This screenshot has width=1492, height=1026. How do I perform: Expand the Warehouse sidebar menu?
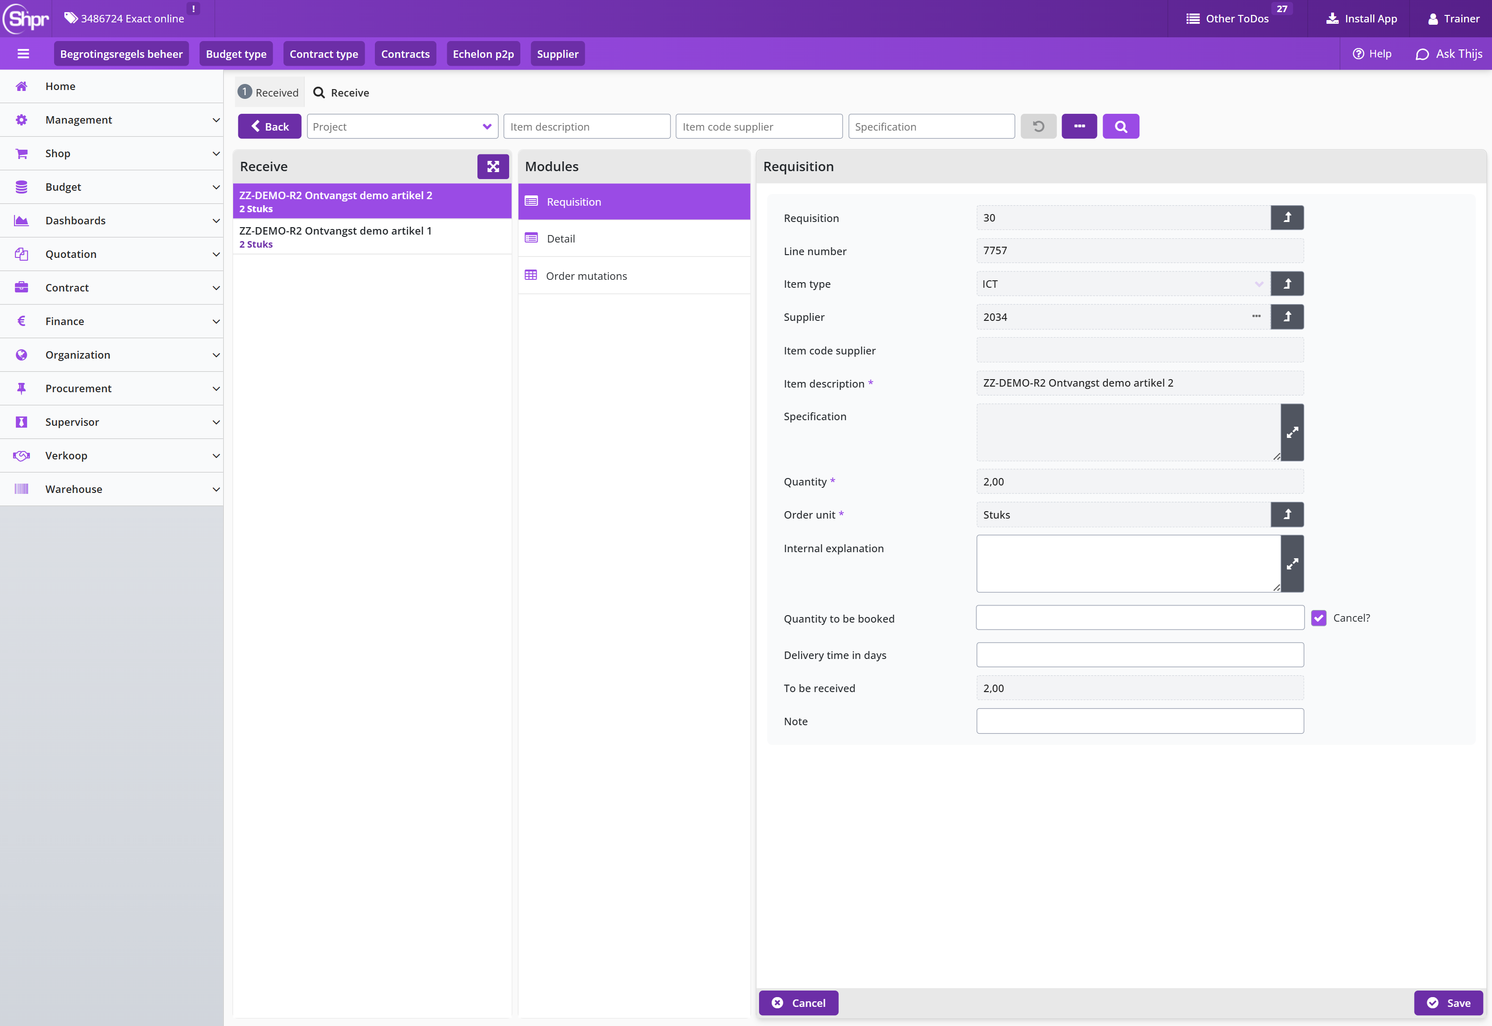(x=112, y=489)
